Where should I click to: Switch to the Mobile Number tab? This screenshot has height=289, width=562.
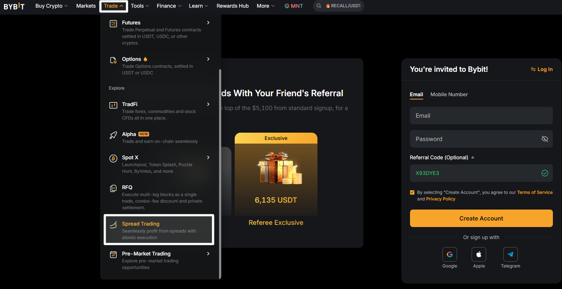(449, 94)
